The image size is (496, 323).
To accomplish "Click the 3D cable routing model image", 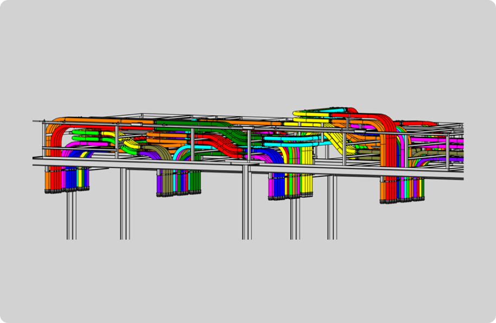I will click(248, 173).
